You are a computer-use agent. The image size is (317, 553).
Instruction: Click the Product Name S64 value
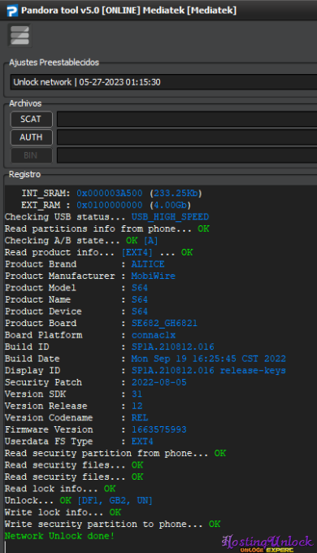(x=140, y=300)
